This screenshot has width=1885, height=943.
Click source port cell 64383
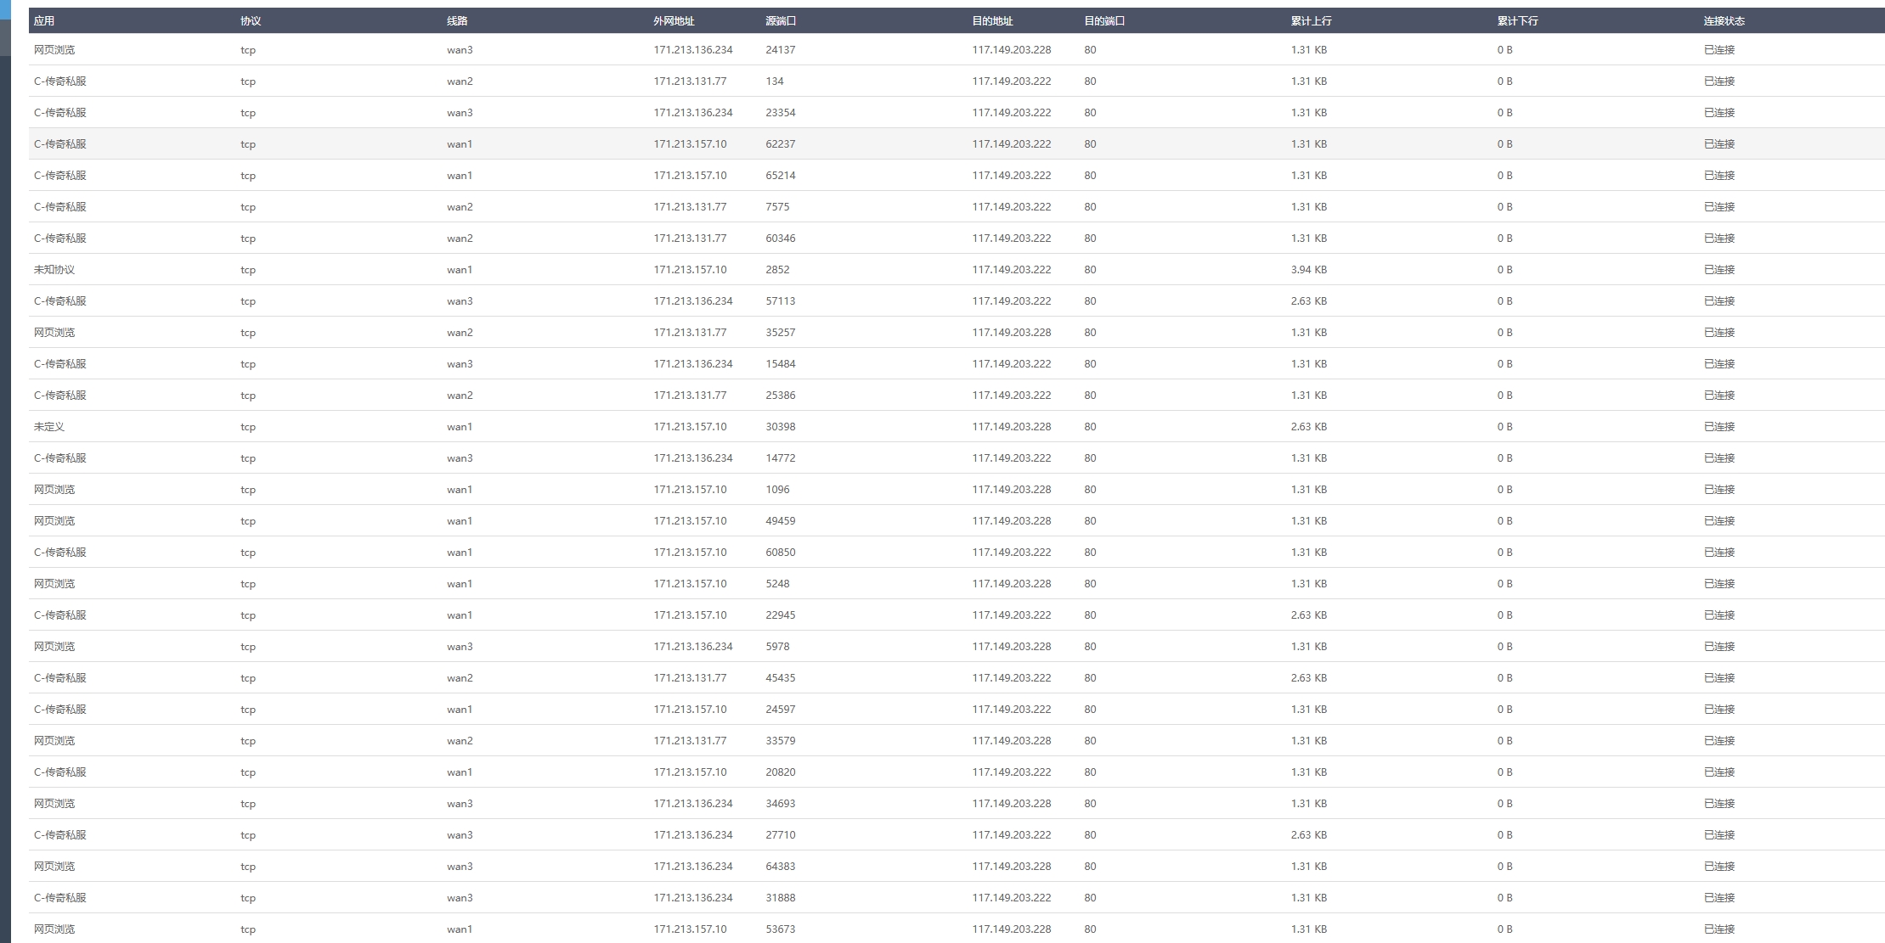780,867
